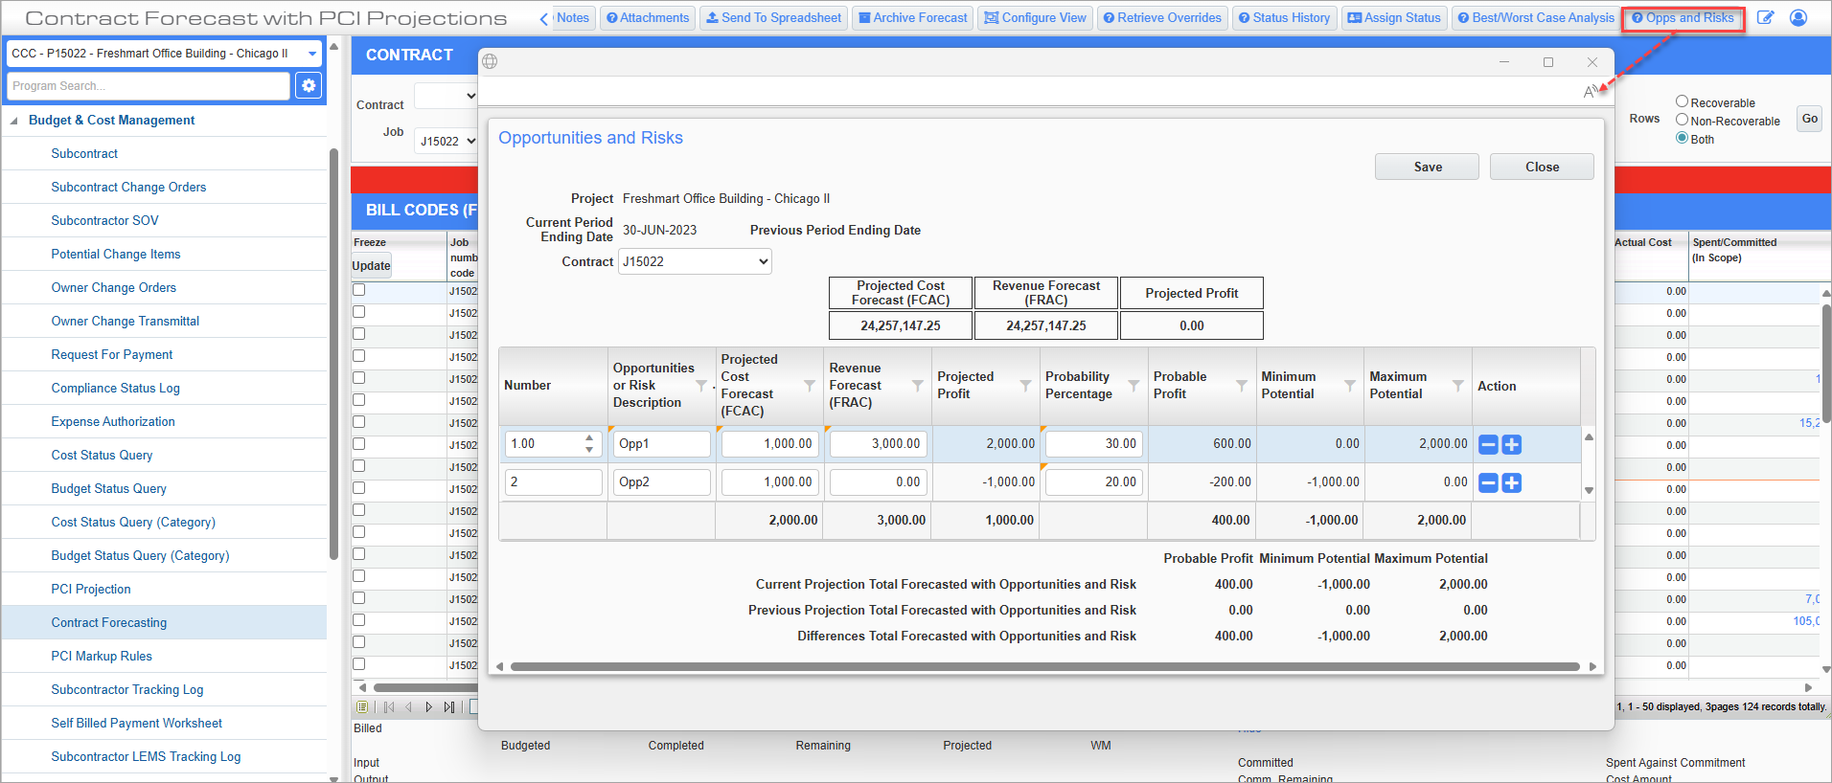Open the Status History toolbar item
This screenshot has height=783, width=1832.
coord(1284,18)
